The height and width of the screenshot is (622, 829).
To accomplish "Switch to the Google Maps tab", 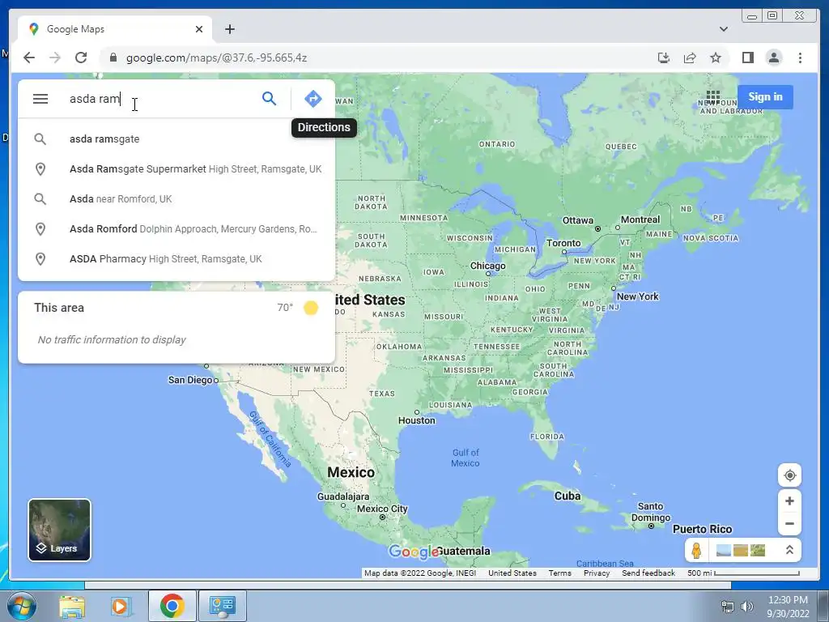I will [115, 29].
